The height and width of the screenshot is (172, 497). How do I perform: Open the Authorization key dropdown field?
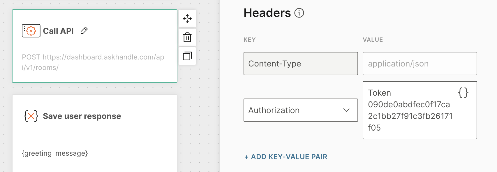(x=294, y=110)
